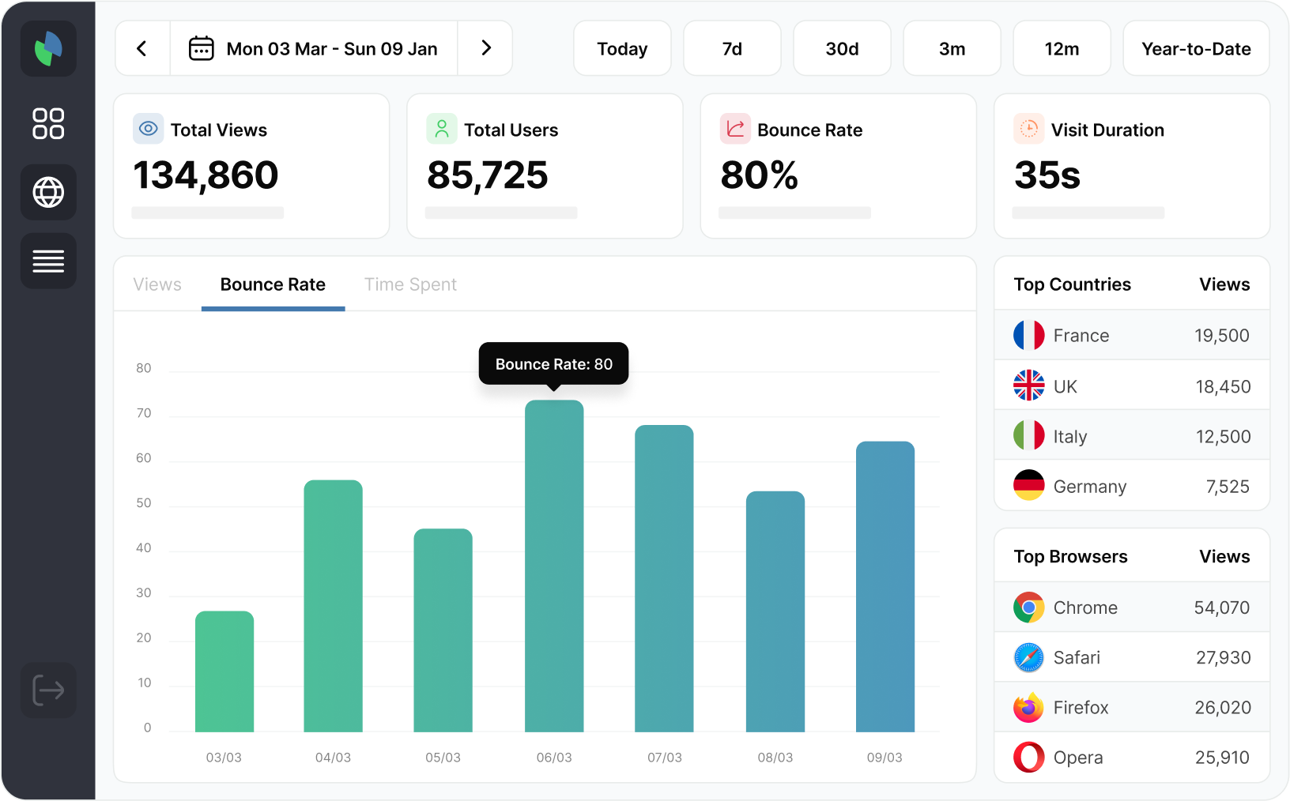Click Safari views value 27,930

point(1223,657)
